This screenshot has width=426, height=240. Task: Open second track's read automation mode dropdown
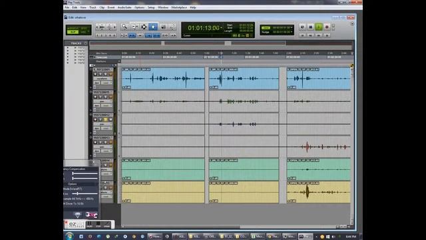106,105
